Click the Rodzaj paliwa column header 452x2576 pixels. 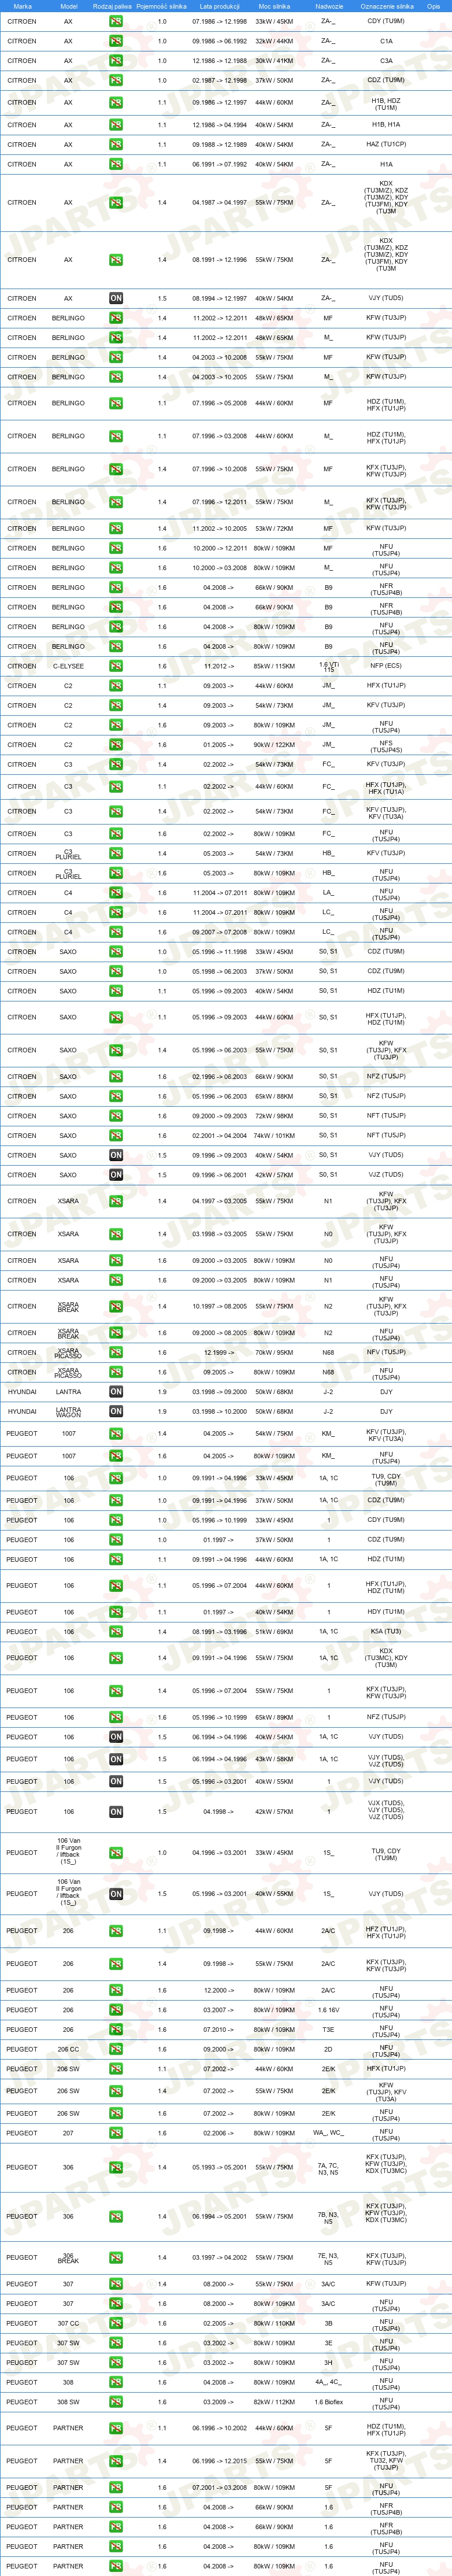[x=112, y=6]
